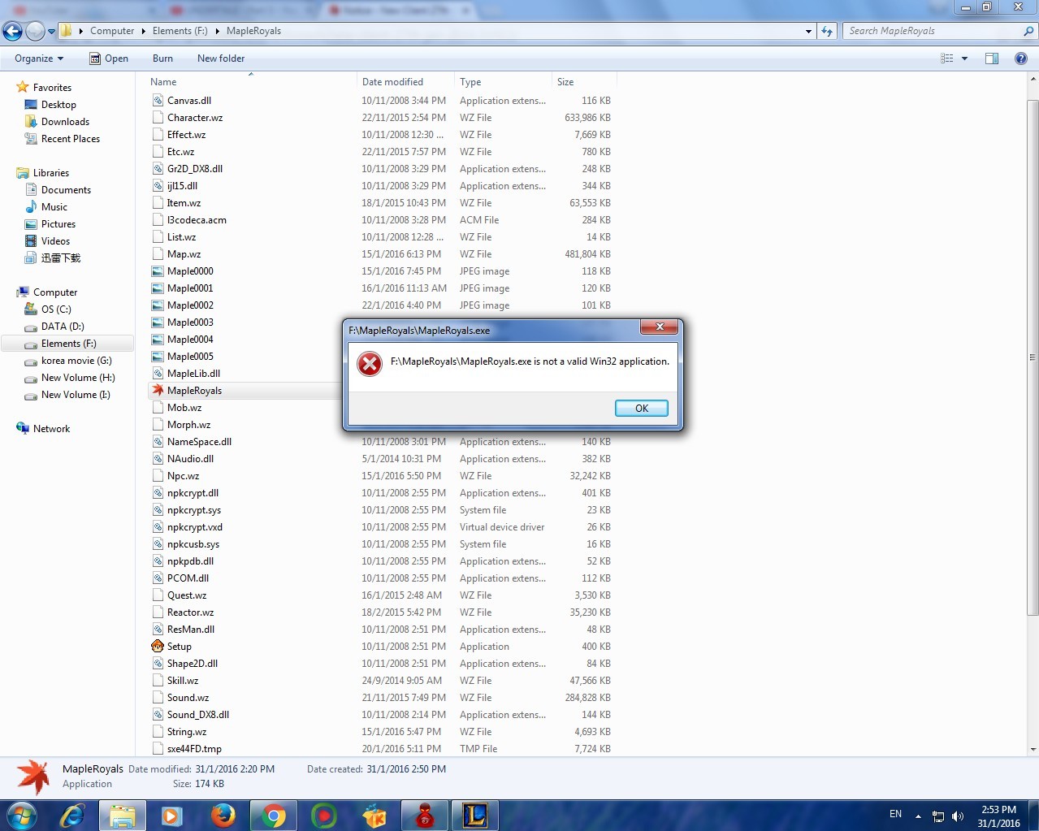Click the volume speaker tray icon

958,816
